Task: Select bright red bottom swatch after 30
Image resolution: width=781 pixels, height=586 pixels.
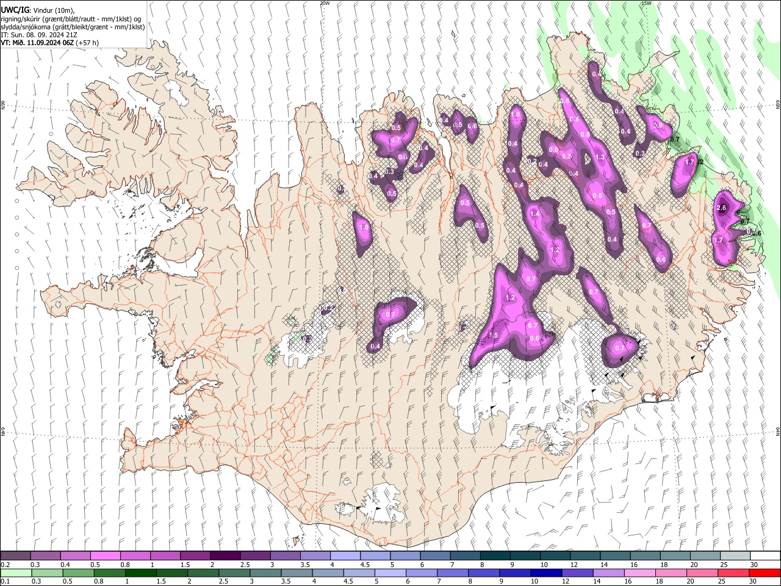Action: click(763, 573)
